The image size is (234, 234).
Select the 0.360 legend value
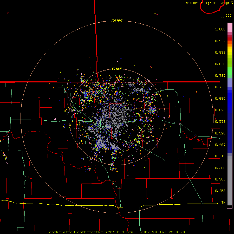pos(220,168)
